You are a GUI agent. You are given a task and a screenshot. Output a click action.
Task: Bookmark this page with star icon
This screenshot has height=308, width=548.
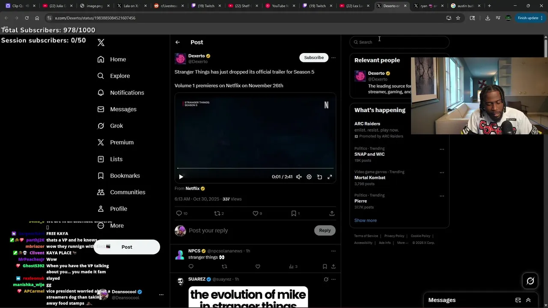458,18
